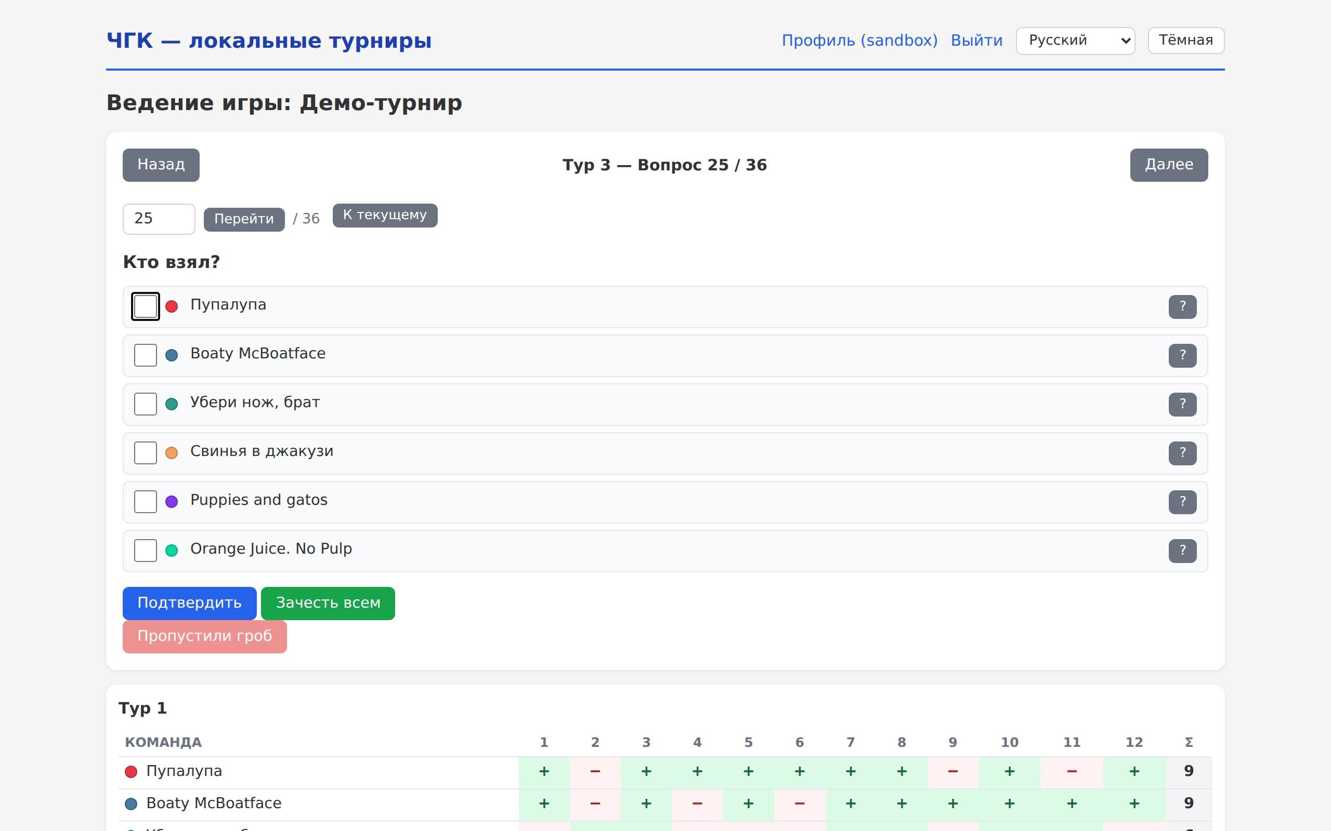Open the Профиль (sandbox) link
The width and height of the screenshot is (1331, 831).
click(859, 41)
